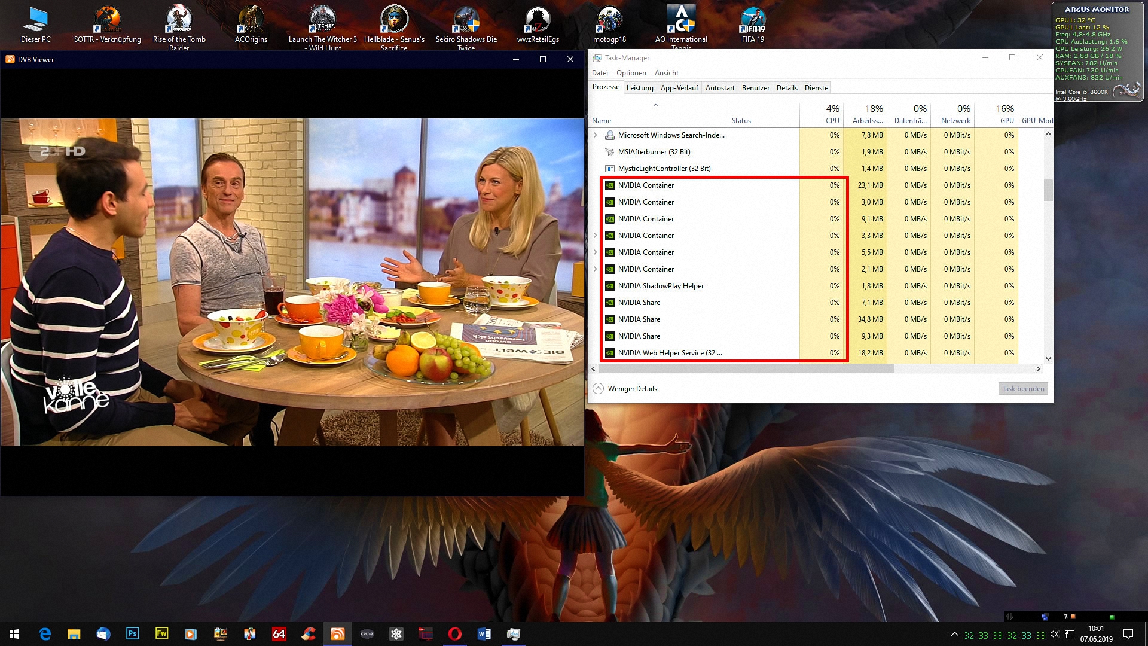Click the Task beenden button
The image size is (1148, 646).
(x=1022, y=389)
